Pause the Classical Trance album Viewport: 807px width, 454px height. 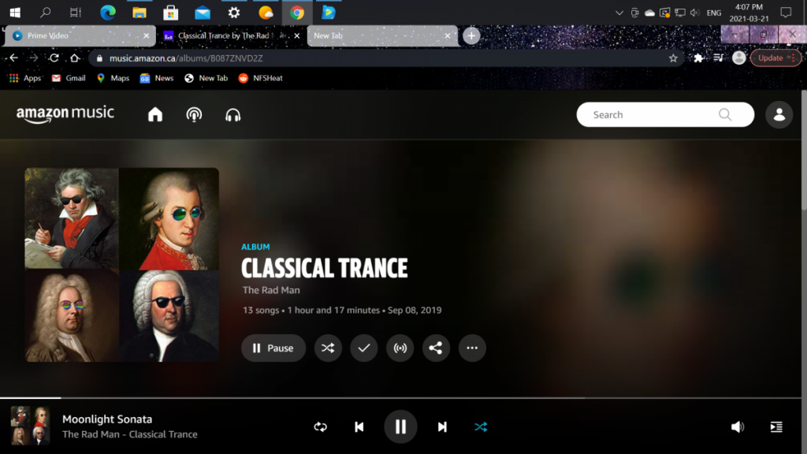pyautogui.click(x=273, y=348)
